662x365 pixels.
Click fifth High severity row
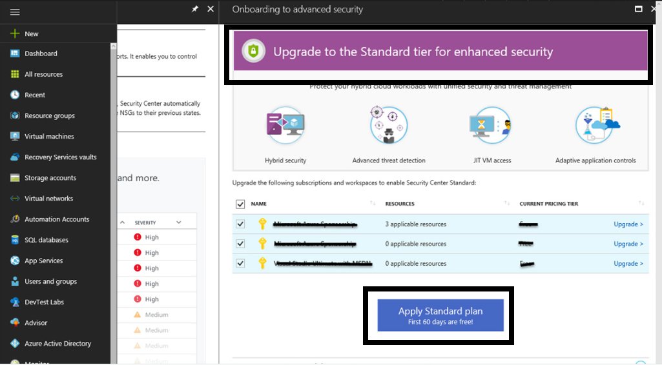(x=157, y=299)
